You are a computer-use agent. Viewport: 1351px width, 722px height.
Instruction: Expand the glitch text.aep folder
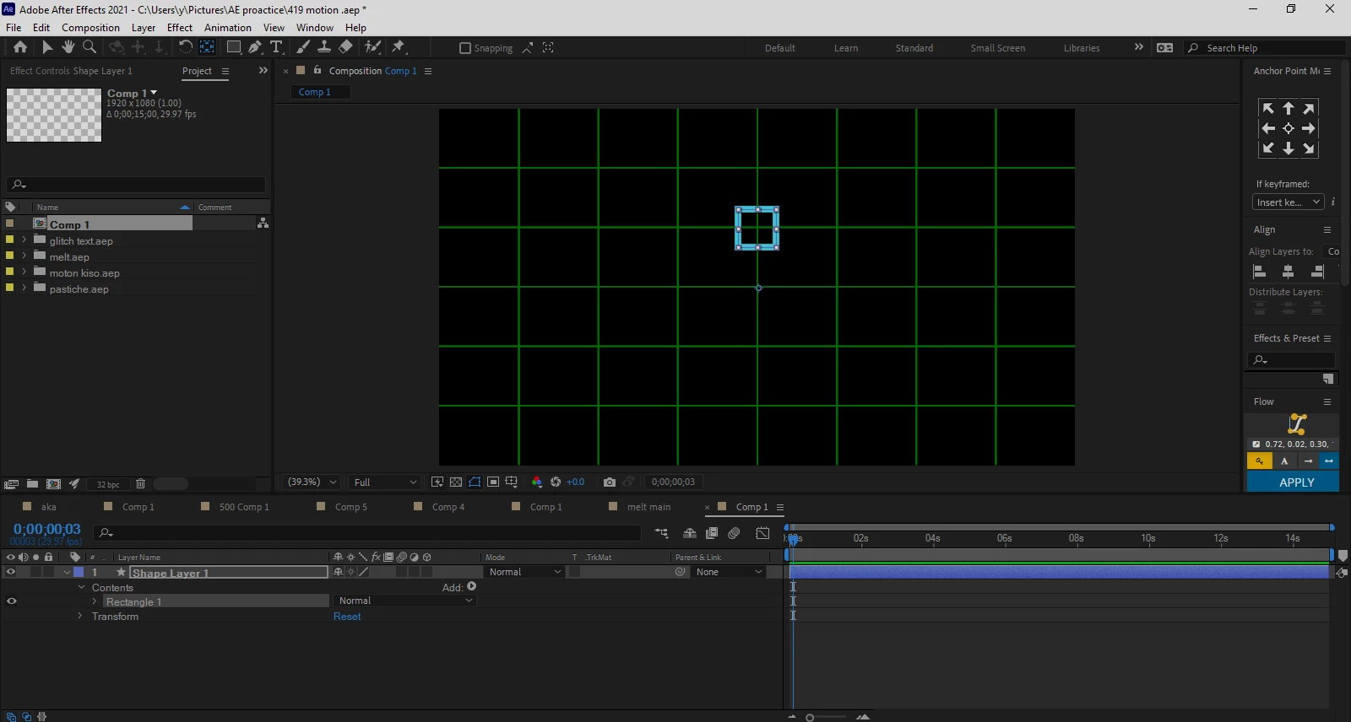pyautogui.click(x=24, y=240)
